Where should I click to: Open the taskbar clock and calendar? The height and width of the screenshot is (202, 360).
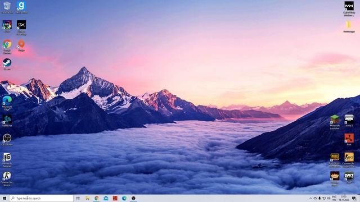pos(344,198)
